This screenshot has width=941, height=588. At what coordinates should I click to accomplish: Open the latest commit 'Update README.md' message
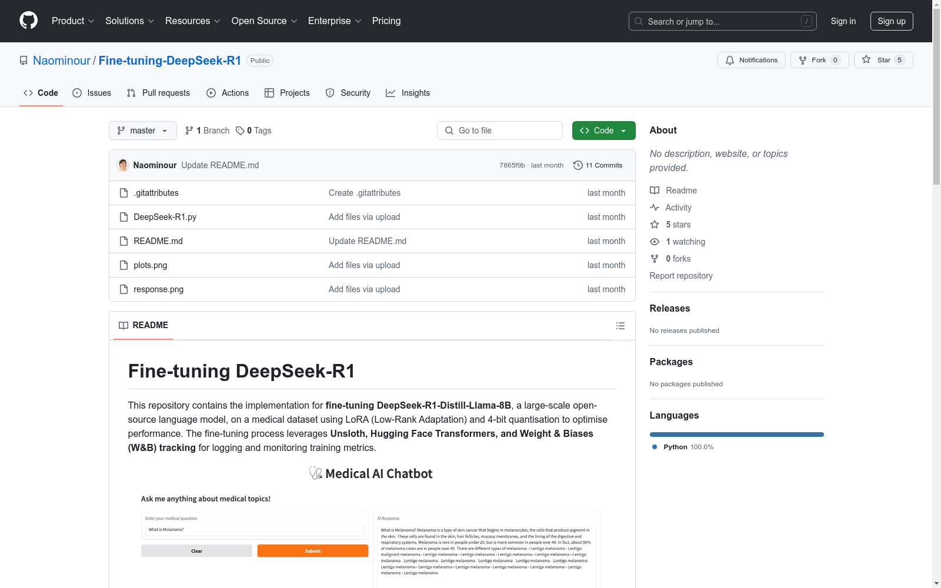click(220, 165)
